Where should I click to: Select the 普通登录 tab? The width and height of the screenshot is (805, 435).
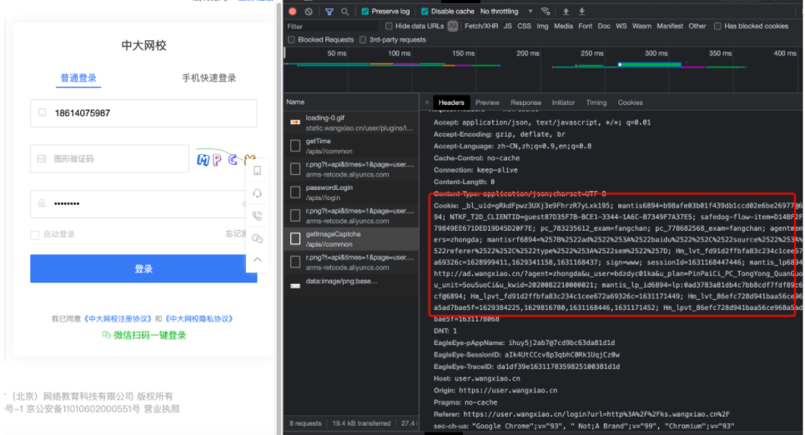point(78,78)
